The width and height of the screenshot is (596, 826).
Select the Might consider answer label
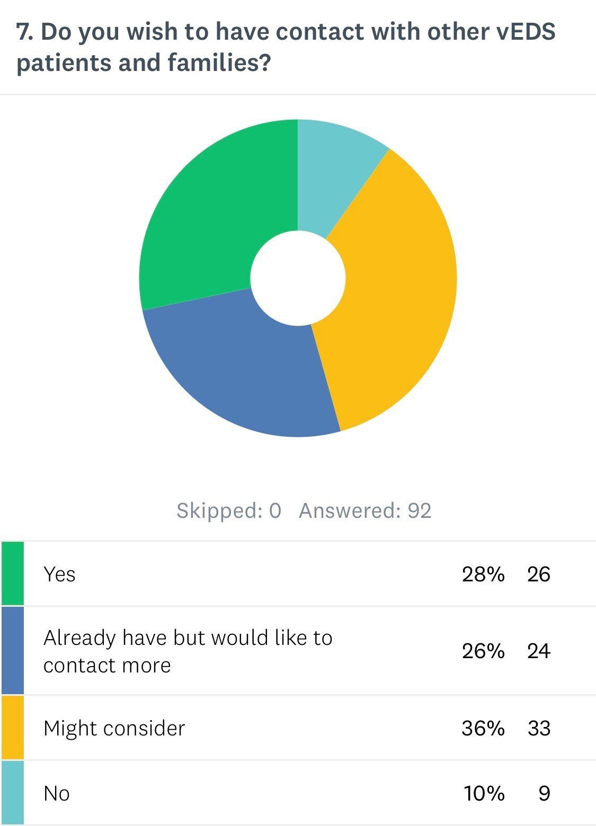click(x=114, y=729)
